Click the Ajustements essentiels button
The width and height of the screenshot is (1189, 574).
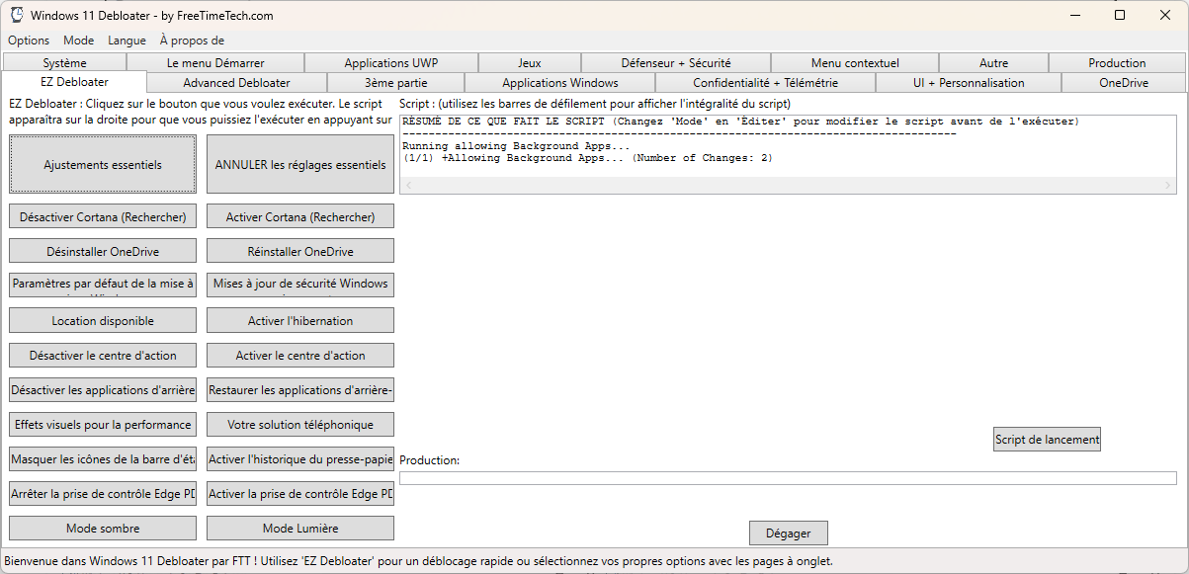[x=103, y=165]
